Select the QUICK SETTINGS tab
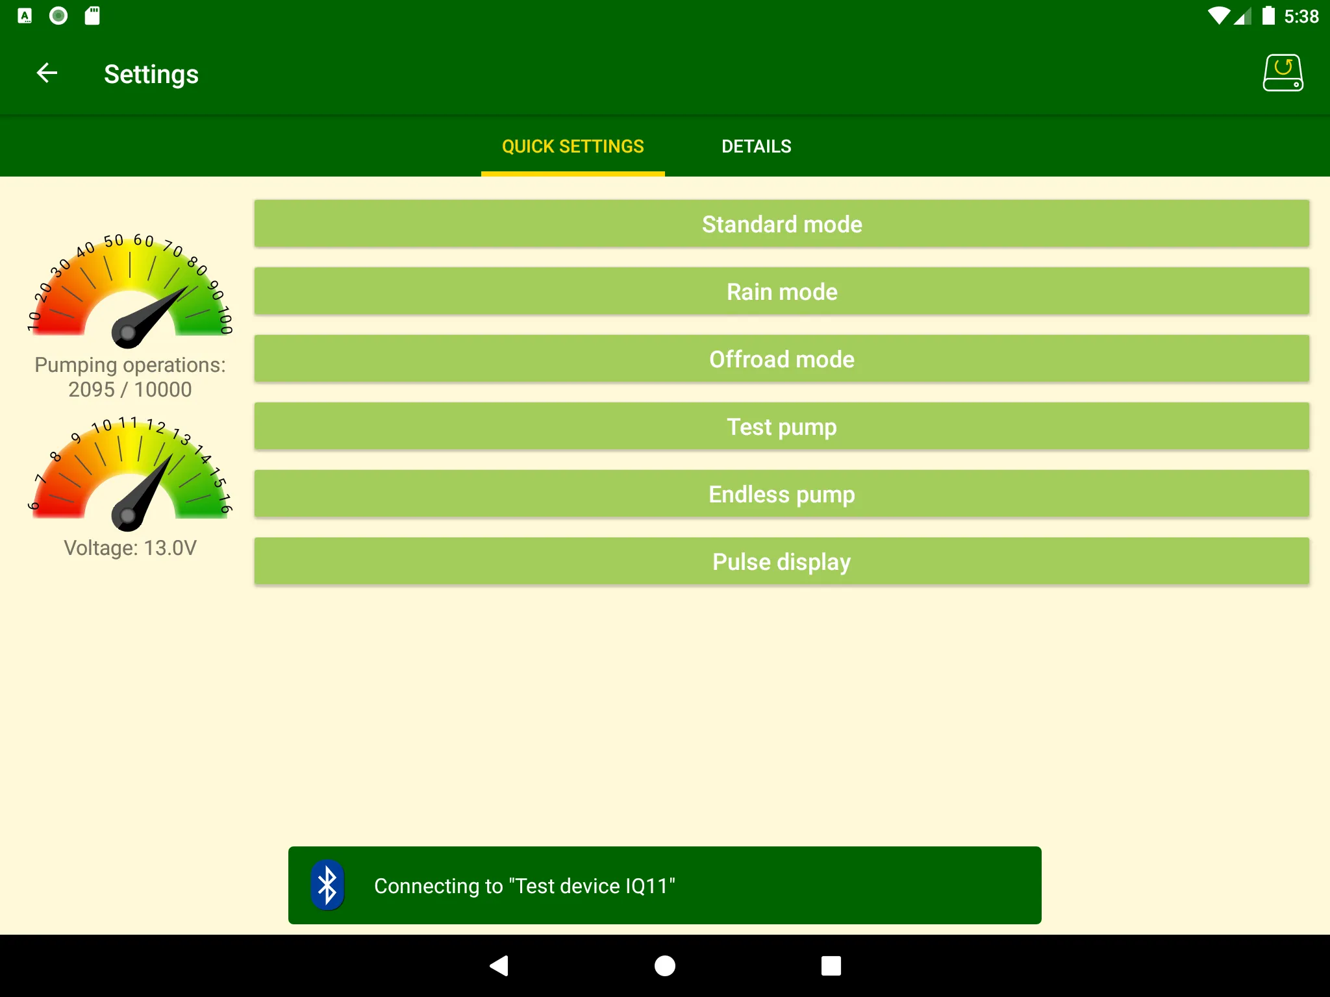The height and width of the screenshot is (997, 1330). [571, 145]
